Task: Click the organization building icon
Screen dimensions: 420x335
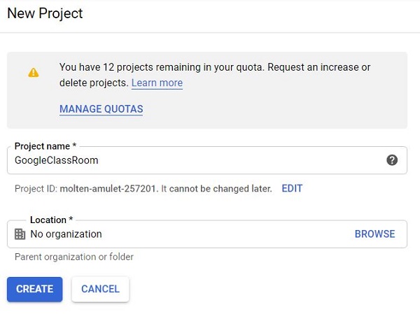Action: click(x=20, y=234)
